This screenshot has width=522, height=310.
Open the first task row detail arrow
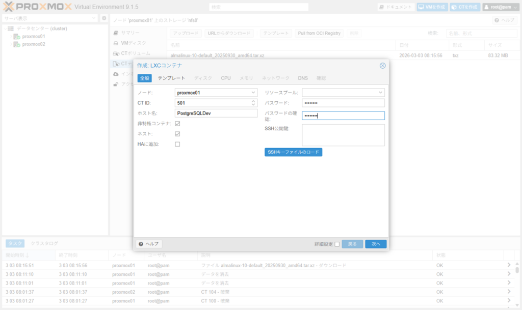tap(508, 265)
